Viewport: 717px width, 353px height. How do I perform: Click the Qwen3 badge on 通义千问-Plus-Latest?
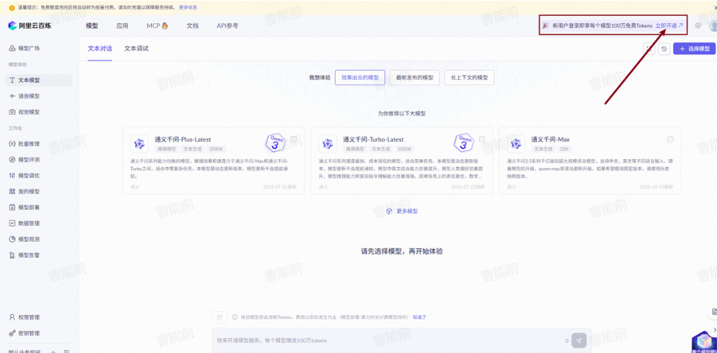(275, 143)
